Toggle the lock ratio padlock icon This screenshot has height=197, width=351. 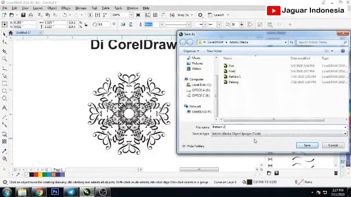tap(86, 25)
